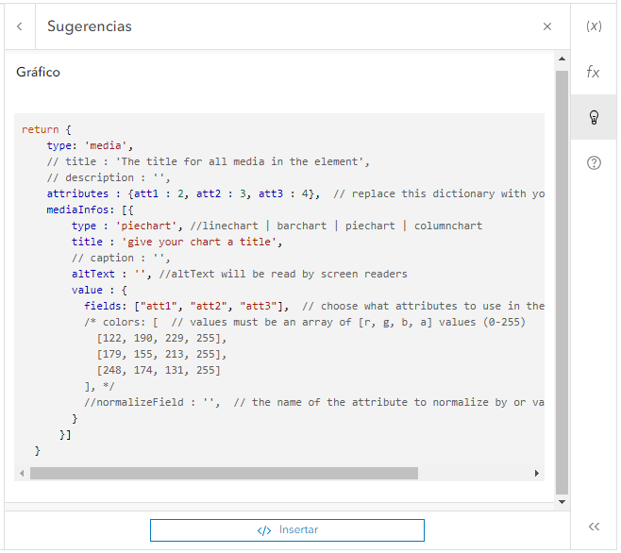Open the fx functions tab
621x553 pixels.
(x=594, y=72)
